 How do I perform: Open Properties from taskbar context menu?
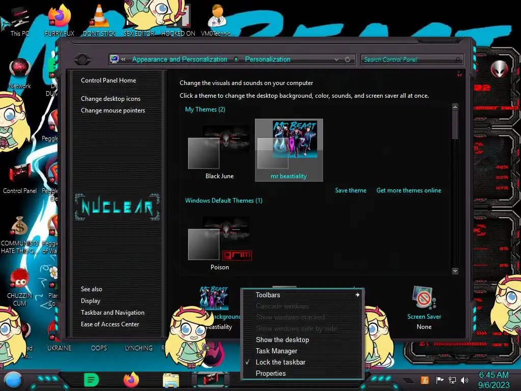tap(271, 373)
